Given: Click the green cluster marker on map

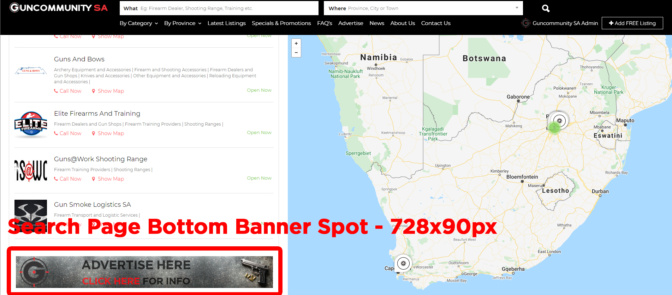Looking at the screenshot, I should coord(554,128).
